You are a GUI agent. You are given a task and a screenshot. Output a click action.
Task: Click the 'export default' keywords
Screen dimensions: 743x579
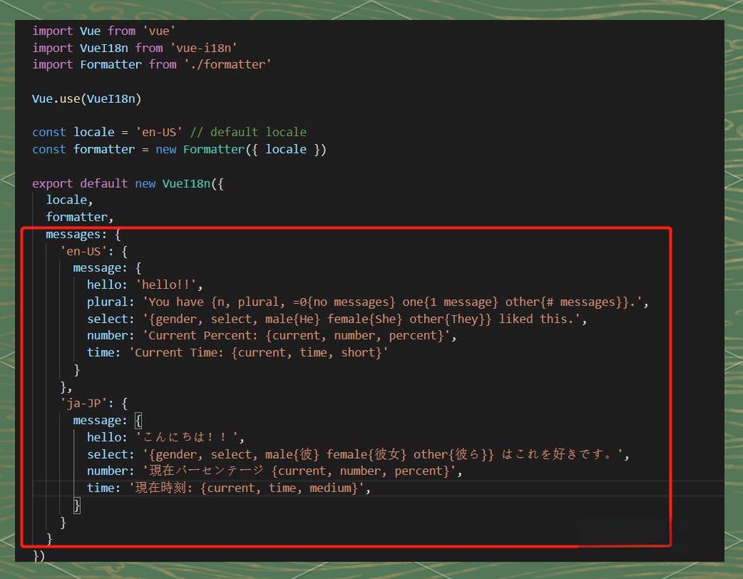coord(80,183)
